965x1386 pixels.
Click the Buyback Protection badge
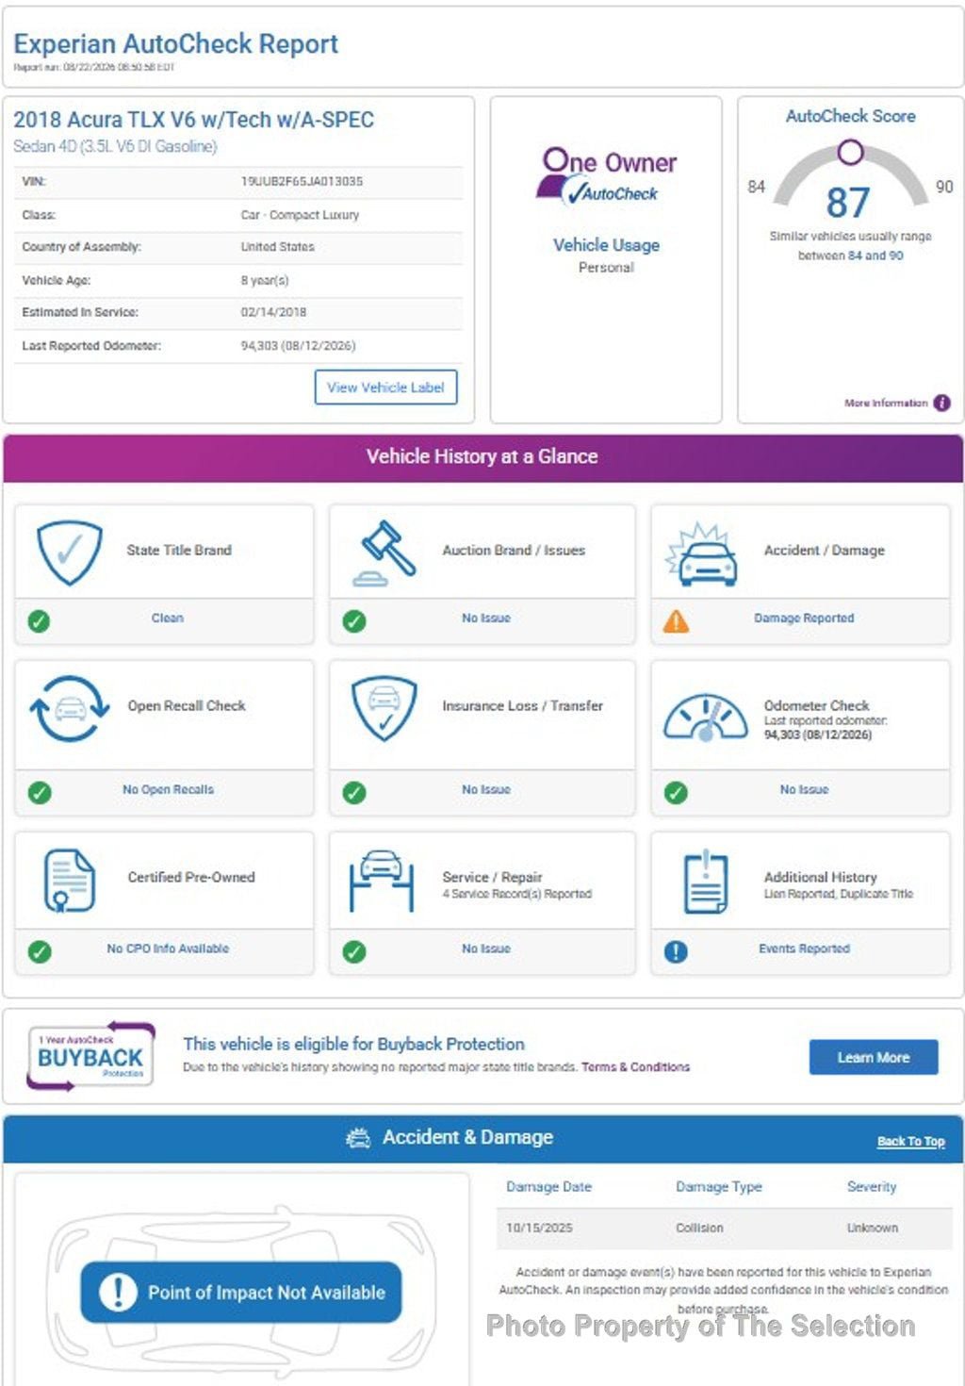(91, 1056)
